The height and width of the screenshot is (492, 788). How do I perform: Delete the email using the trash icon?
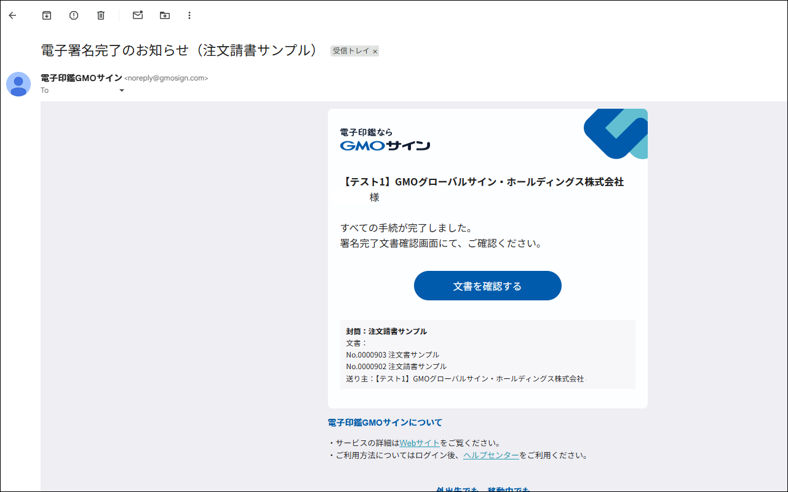click(x=100, y=15)
